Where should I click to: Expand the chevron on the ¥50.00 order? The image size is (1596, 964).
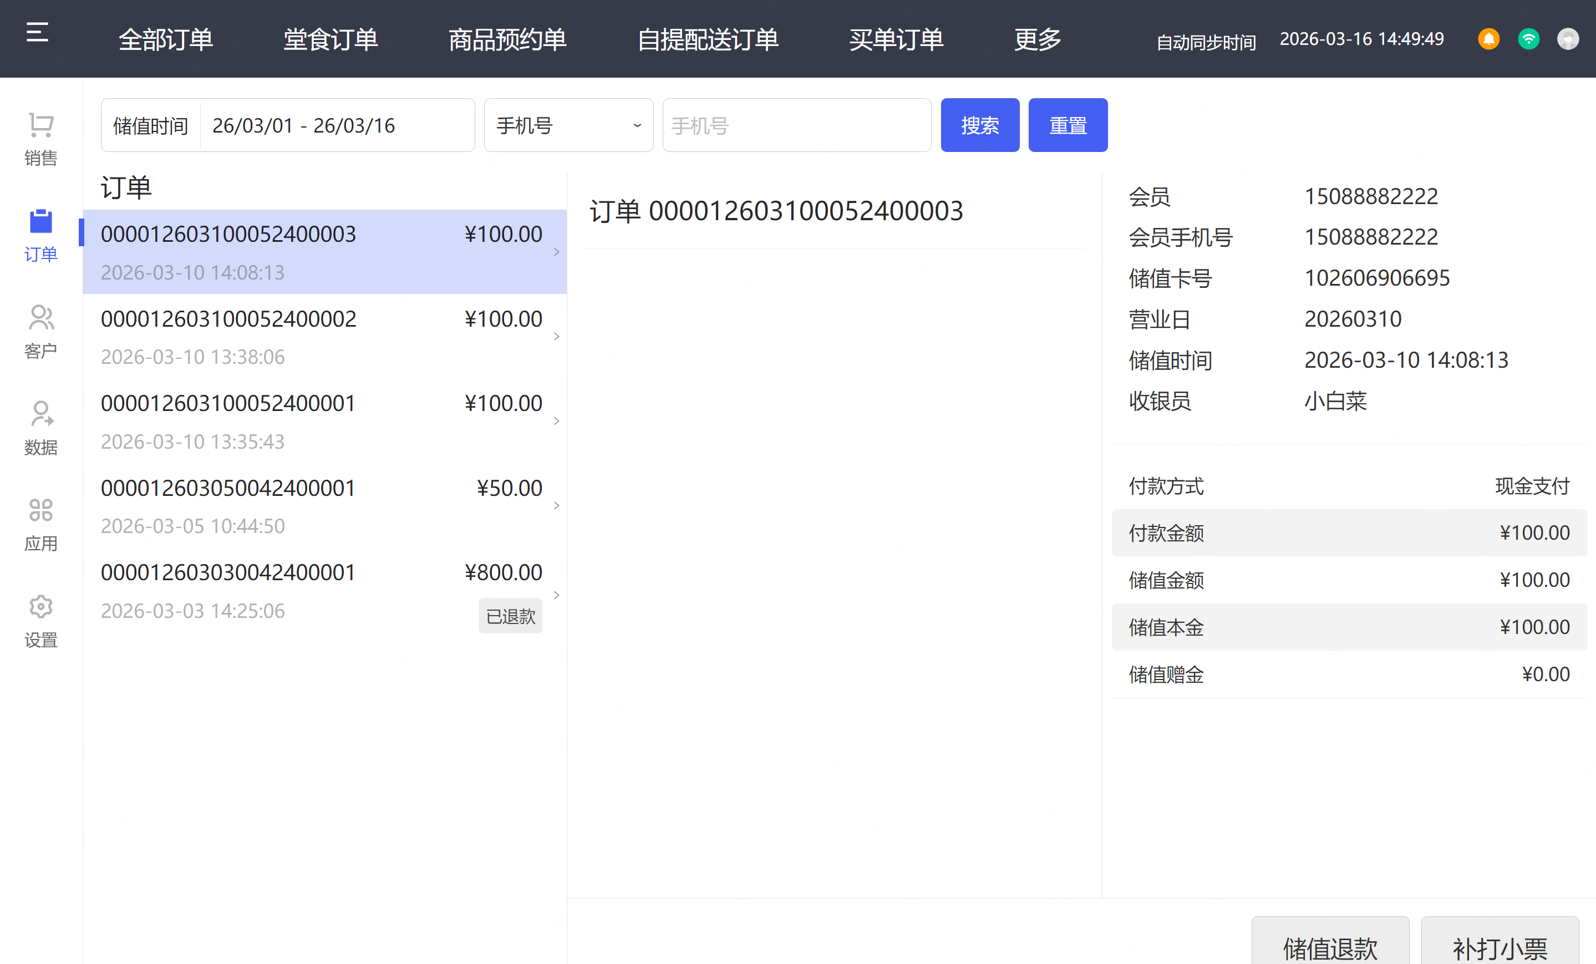[556, 505]
